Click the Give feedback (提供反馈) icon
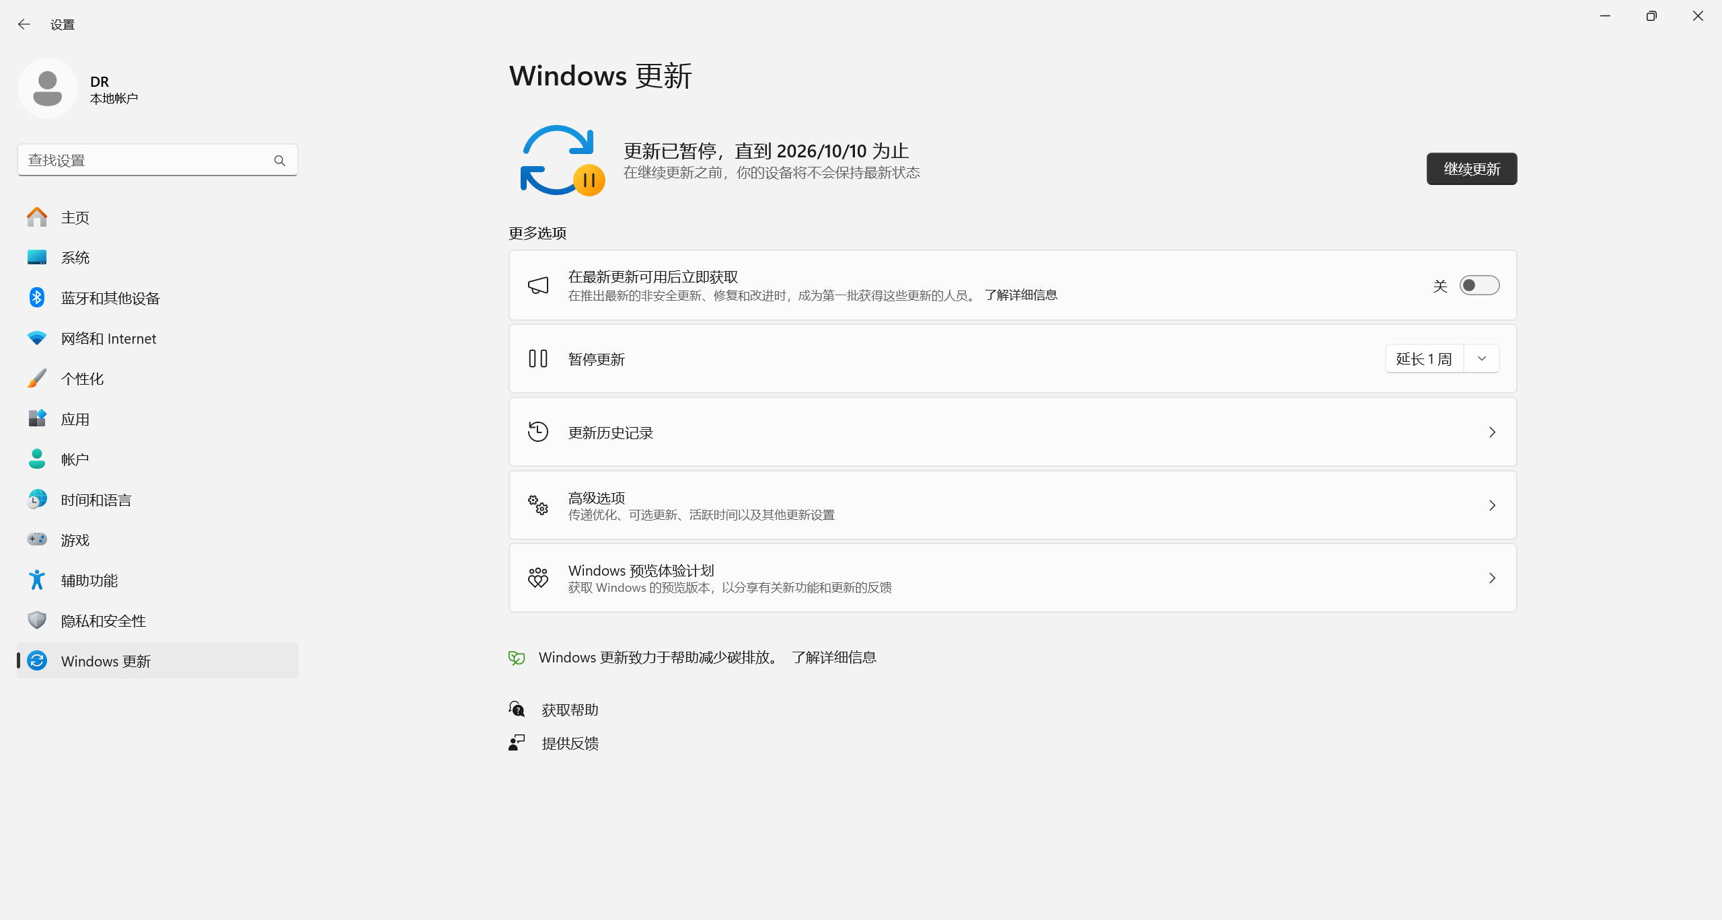Image resolution: width=1722 pixels, height=920 pixels. (517, 743)
